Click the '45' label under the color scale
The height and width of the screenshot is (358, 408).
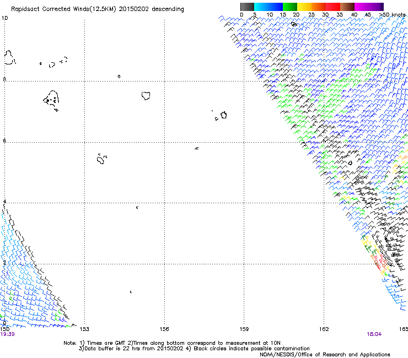pyautogui.click(x=368, y=15)
